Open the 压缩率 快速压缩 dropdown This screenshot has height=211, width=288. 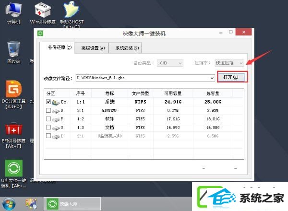(x=229, y=63)
